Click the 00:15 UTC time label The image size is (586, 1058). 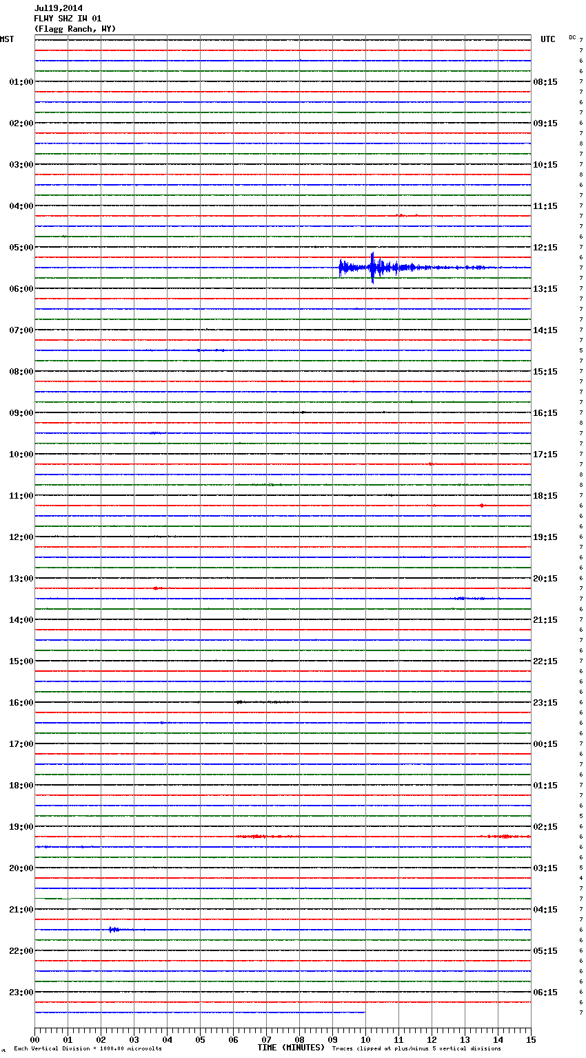point(545,744)
